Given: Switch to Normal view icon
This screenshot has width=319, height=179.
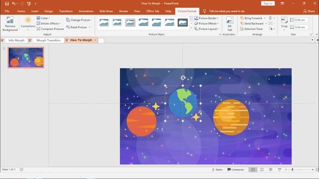Looking at the screenshot, I should [253, 170].
